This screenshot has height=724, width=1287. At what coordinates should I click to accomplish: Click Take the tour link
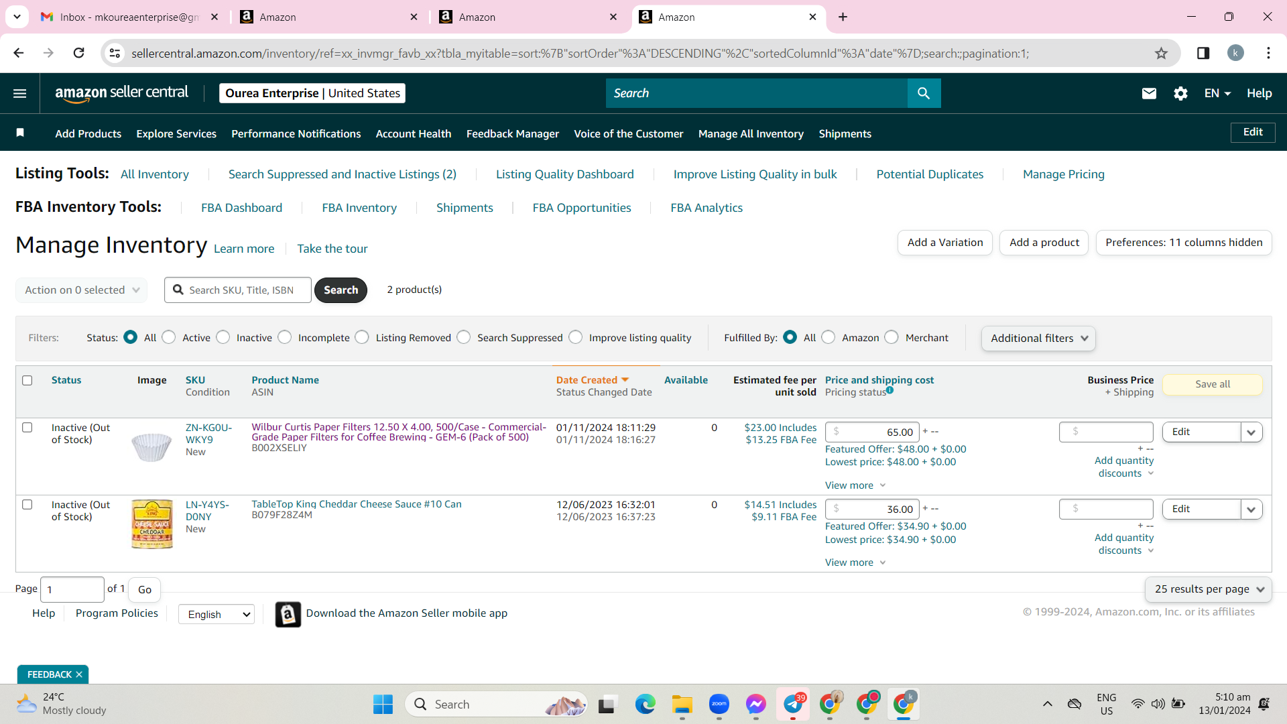tap(332, 249)
